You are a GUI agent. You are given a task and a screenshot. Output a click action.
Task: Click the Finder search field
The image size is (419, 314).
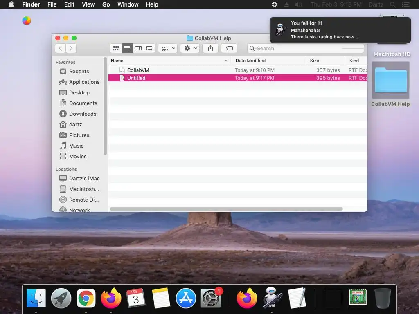pyautogui.click(x=305, y=48)
